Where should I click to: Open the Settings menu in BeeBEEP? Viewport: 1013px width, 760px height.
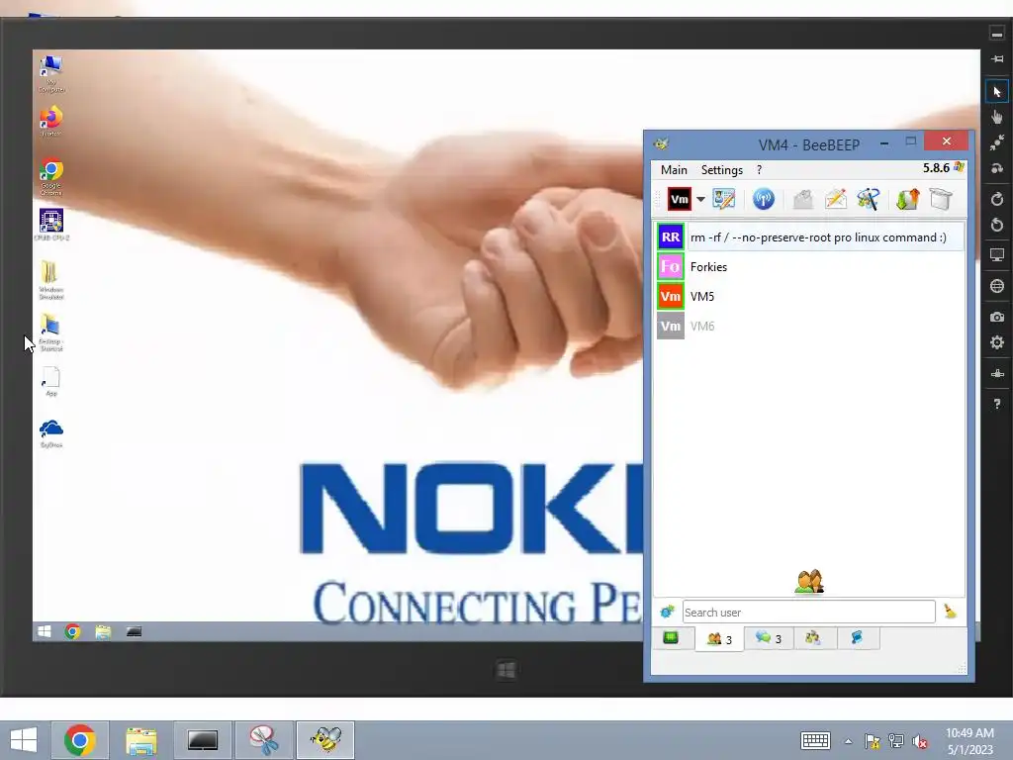721,170
